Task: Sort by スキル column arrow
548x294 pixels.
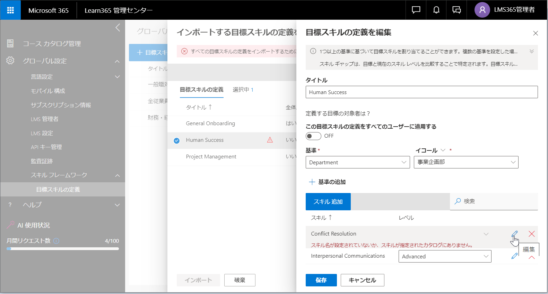Action: click(330, 217)
